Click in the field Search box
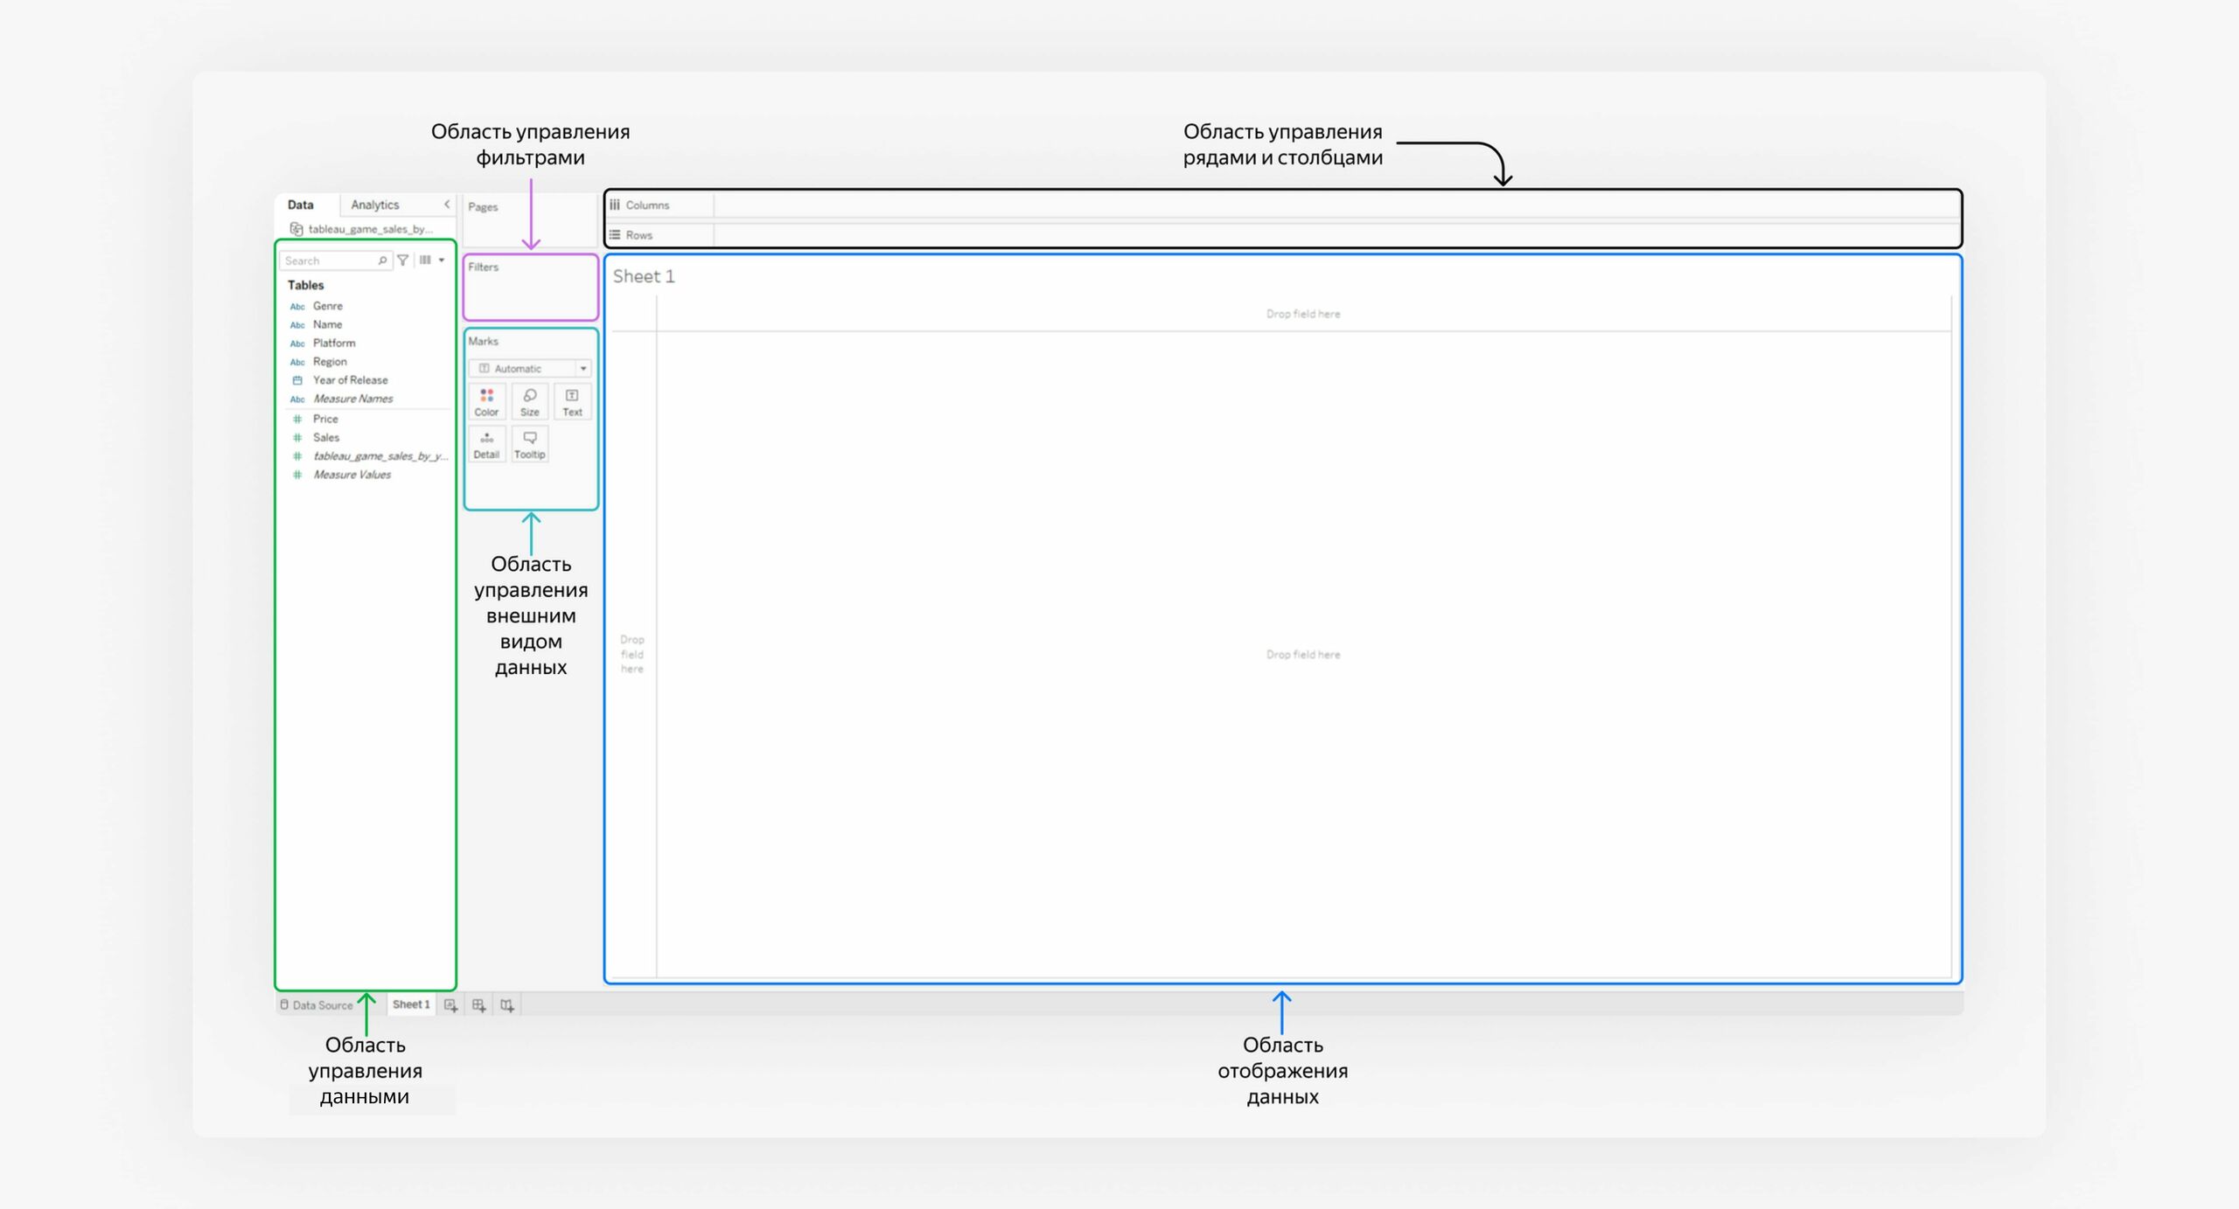 point(329,261)
